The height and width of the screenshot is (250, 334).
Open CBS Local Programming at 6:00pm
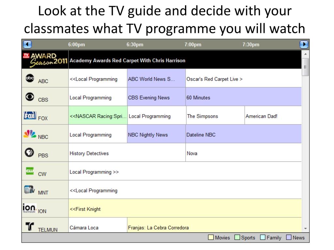pyautogui.click(x=98, y=97)
